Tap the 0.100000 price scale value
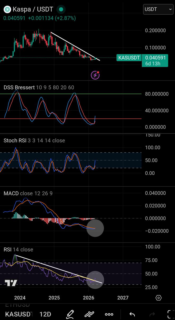Image resolution: width=175 pixels, height=320 pixels. coord(155,48)
